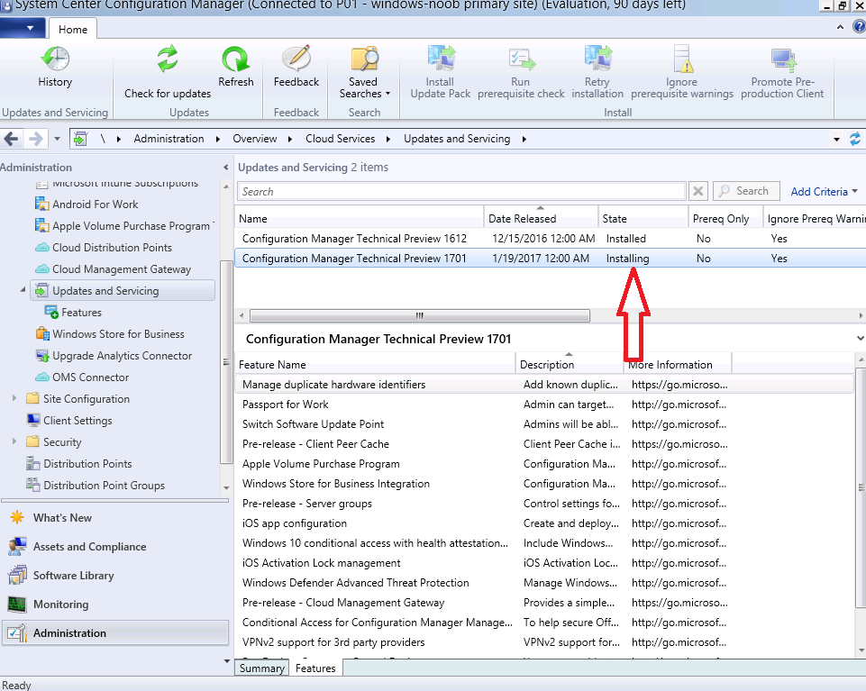Screen dimensions: 866x691
Task: Select Cloud Distribution Points node
Action: (x=112, y=248)
